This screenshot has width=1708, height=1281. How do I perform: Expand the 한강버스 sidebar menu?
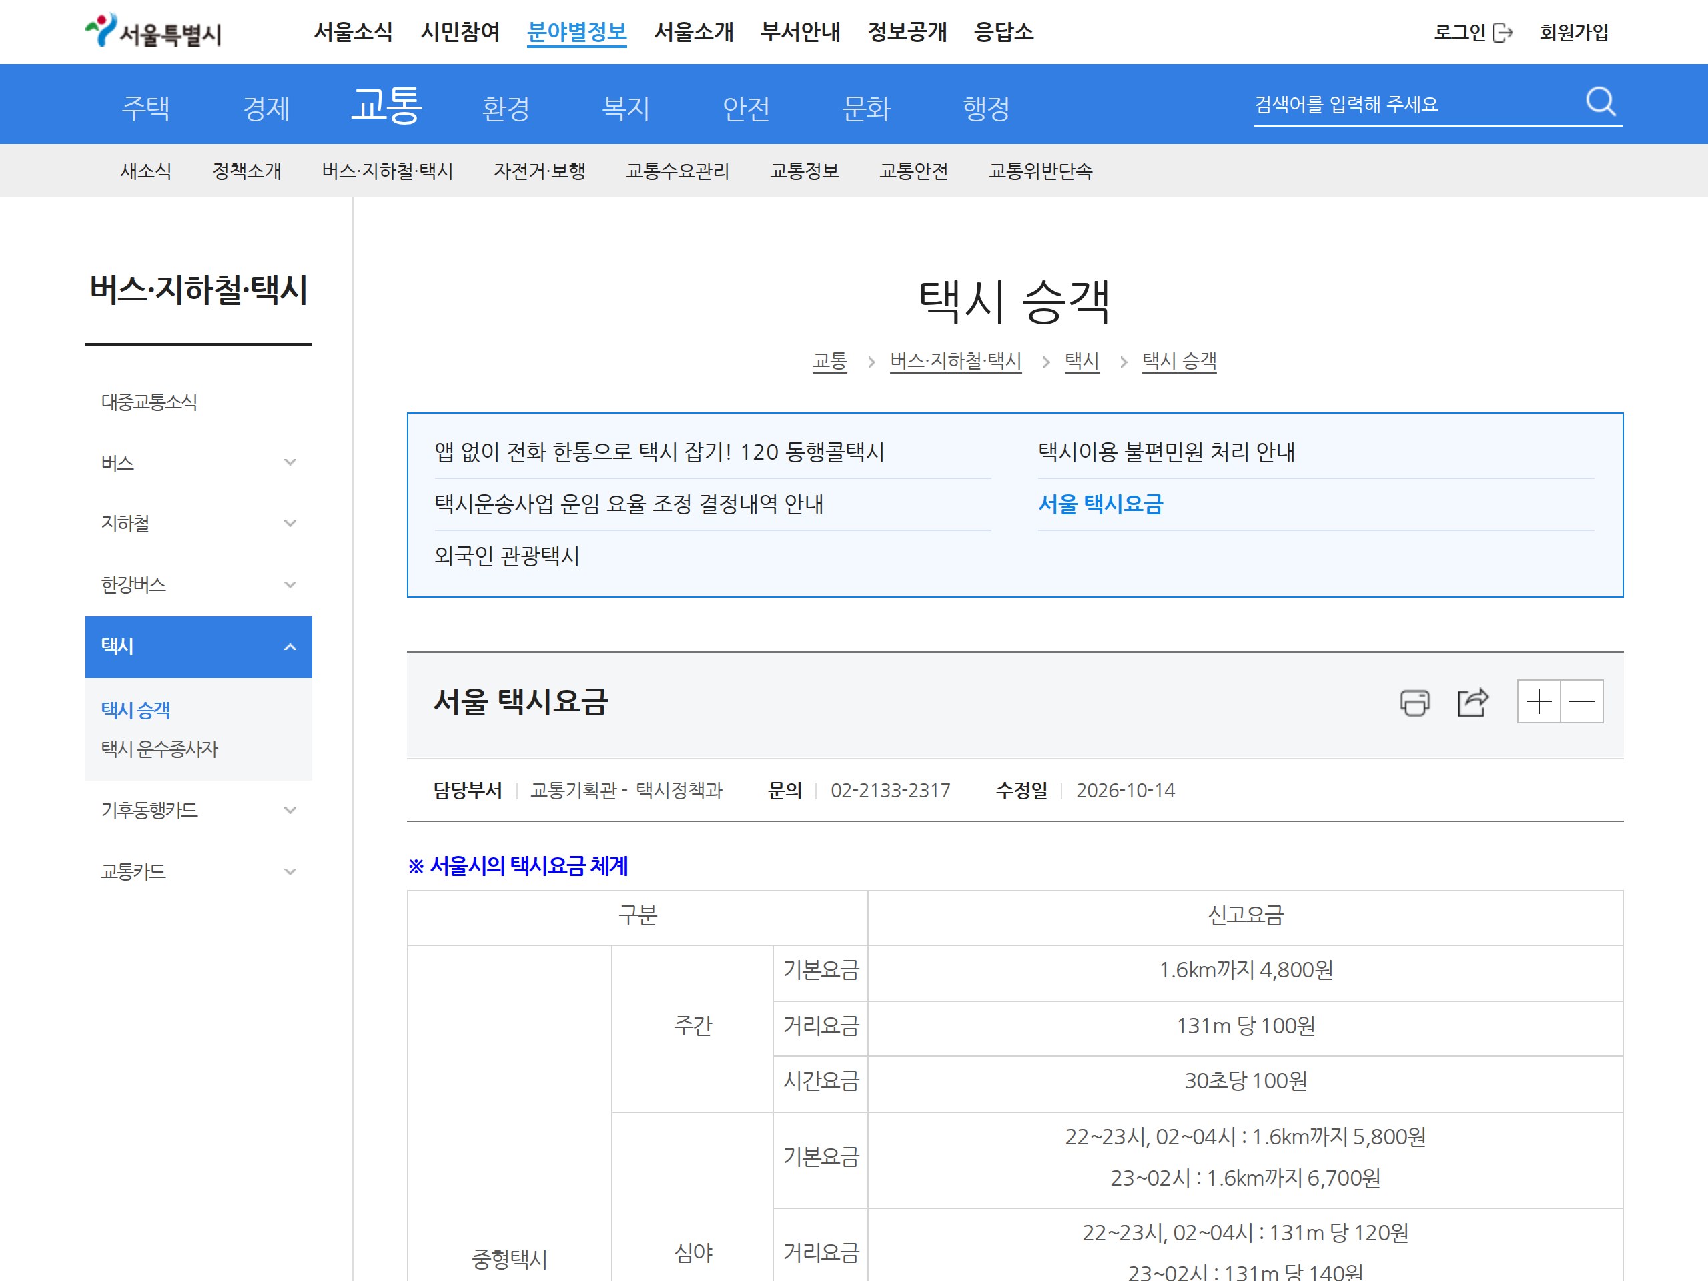(x=290, y=584)
